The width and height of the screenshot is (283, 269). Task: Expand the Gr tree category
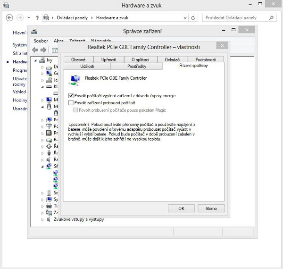coord(42,74)
